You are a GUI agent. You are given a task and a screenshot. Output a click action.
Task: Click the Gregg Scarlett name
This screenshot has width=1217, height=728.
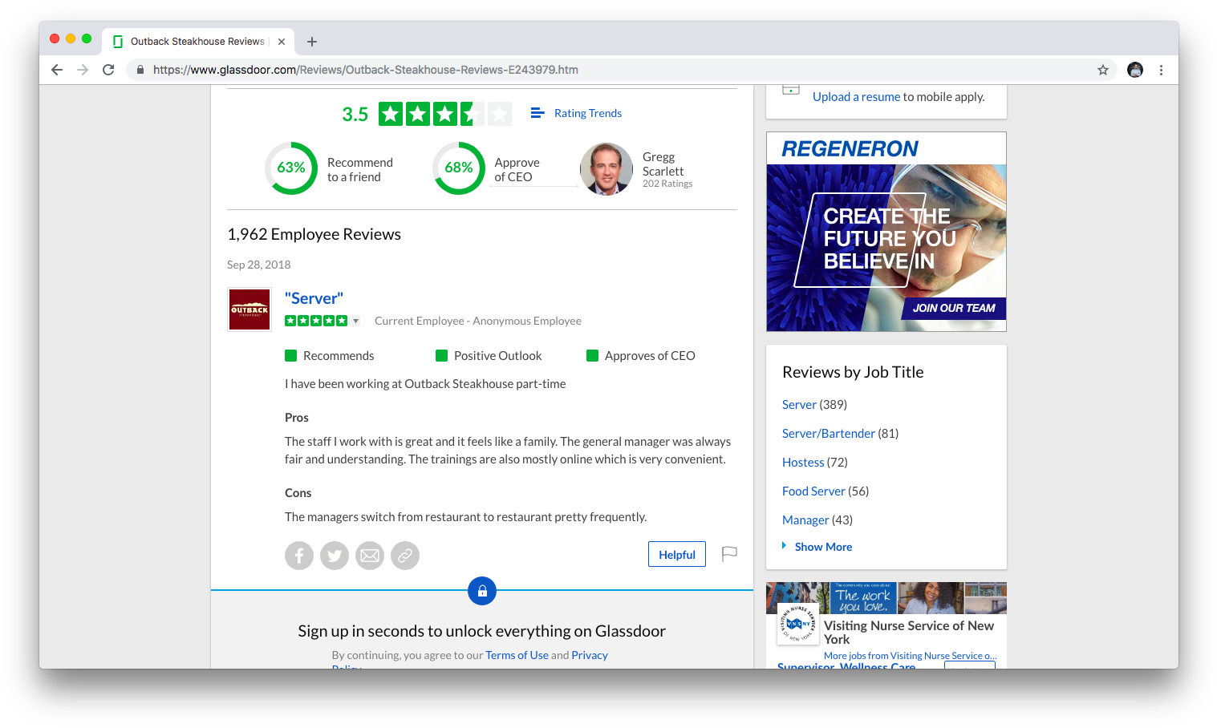pyautogui.click(x=663, y=164)
